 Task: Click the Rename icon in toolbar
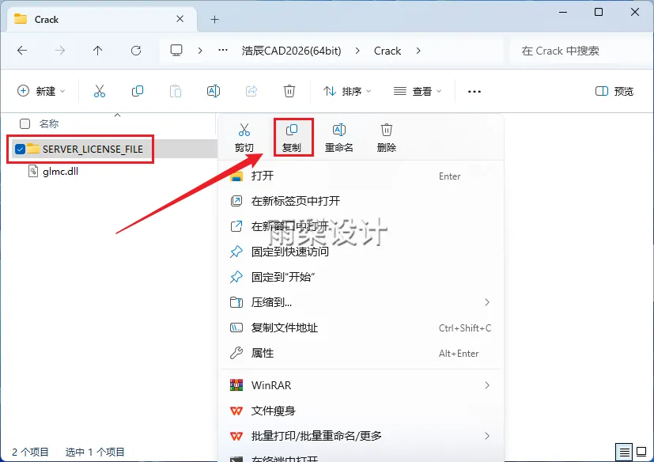click(214, 91)
